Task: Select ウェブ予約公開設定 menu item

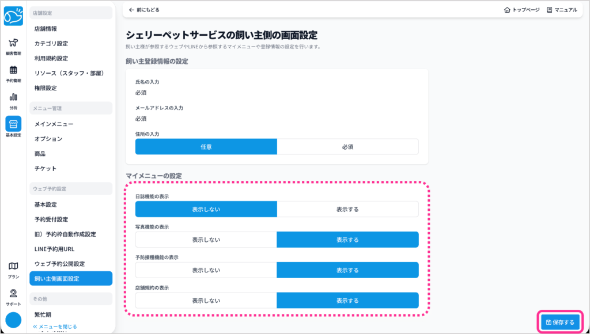Action: tap(59, 264)
